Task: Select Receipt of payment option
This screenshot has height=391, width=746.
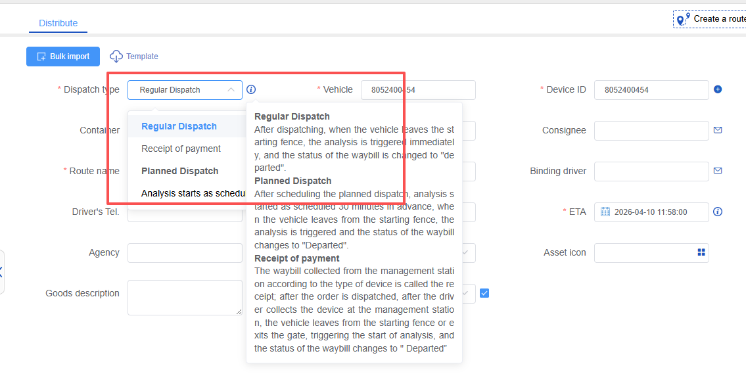Action: [181, 149]
